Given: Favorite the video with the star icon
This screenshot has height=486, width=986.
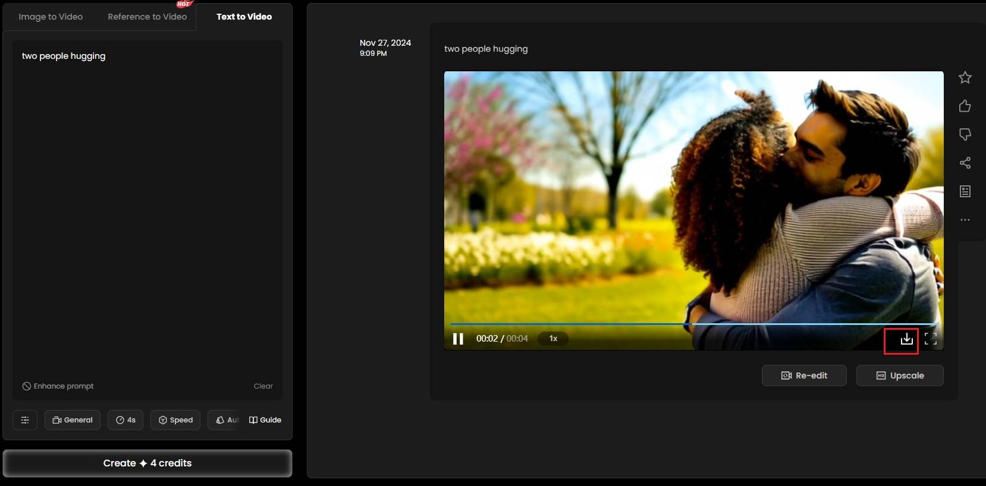Looking at the screenshot, I should coord(965,78).
